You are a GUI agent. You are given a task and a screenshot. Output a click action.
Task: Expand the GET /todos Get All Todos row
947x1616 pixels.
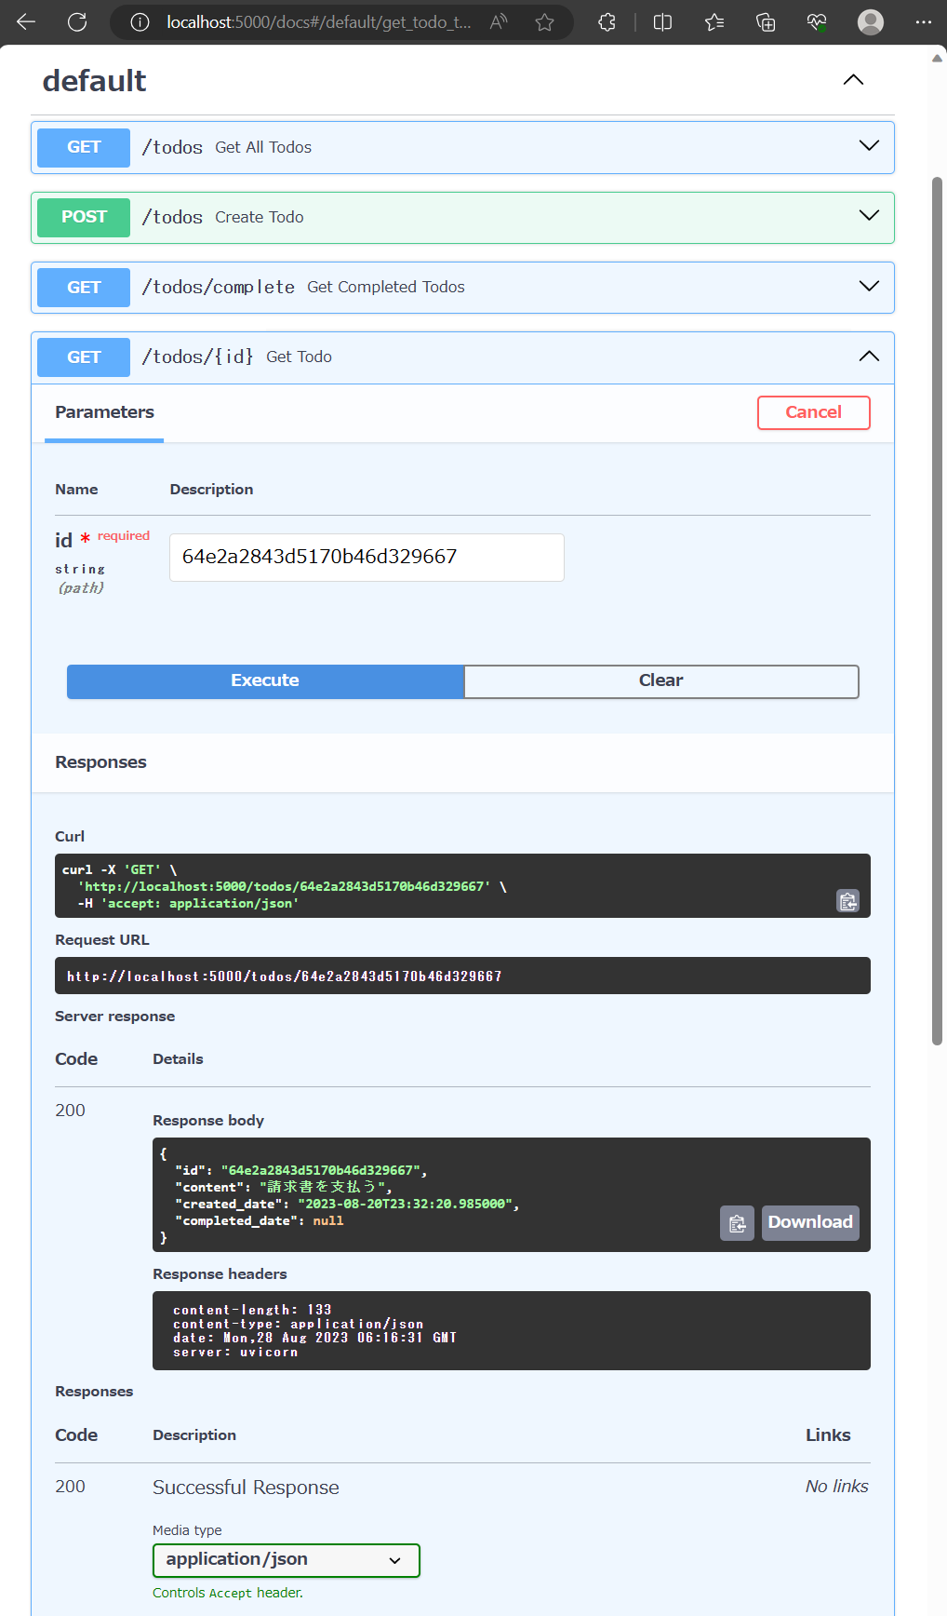[462, 147]
